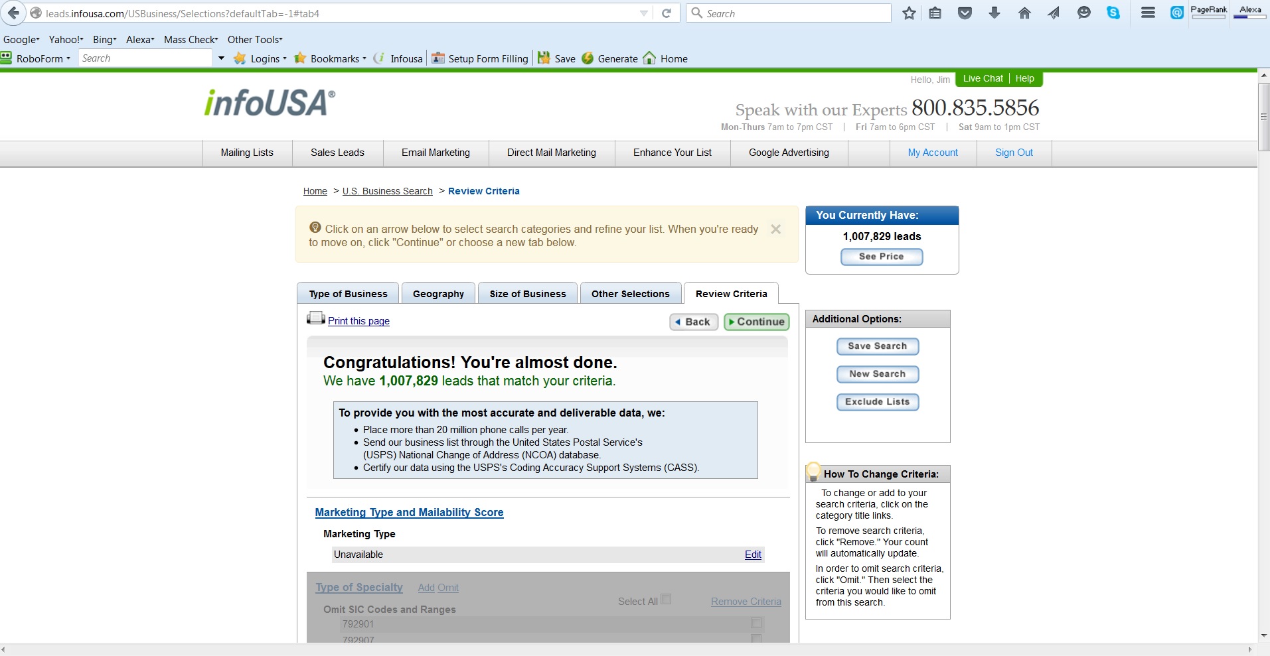The image size is (1270, 656).
Task: Dismiss the yellow hint banner with X
Action: click(x=775, y=230)
